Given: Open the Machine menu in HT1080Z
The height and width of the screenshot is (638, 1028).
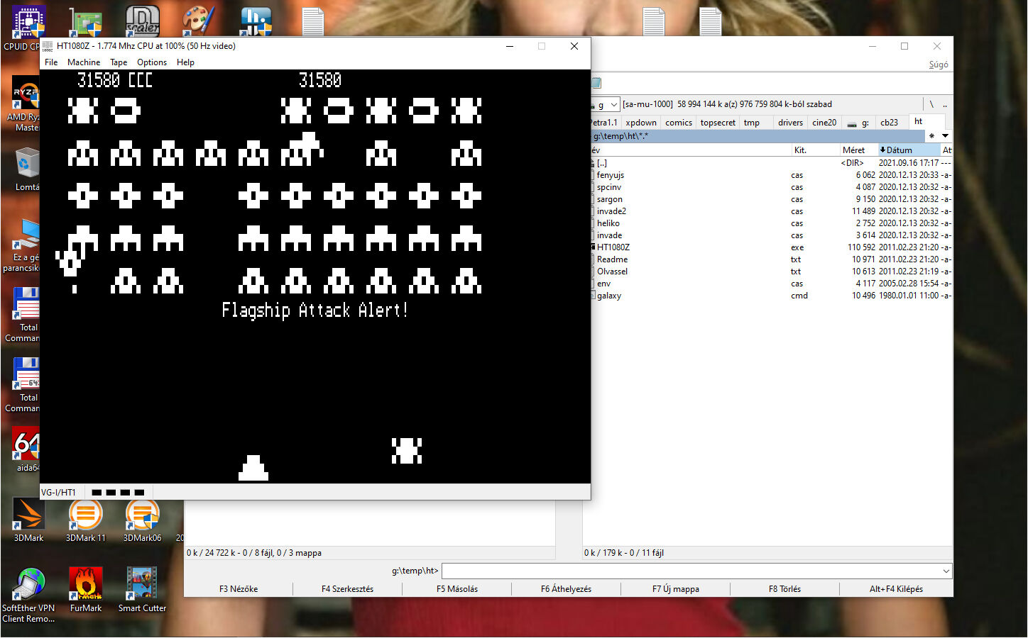Looking at the screenshot, I should coord(84,62).
